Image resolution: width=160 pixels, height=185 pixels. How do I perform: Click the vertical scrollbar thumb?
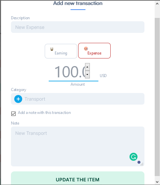[157, 97]
